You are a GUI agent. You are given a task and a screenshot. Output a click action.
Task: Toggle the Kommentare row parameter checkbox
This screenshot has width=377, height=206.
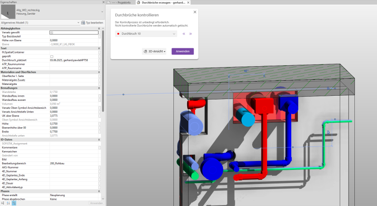100,148
